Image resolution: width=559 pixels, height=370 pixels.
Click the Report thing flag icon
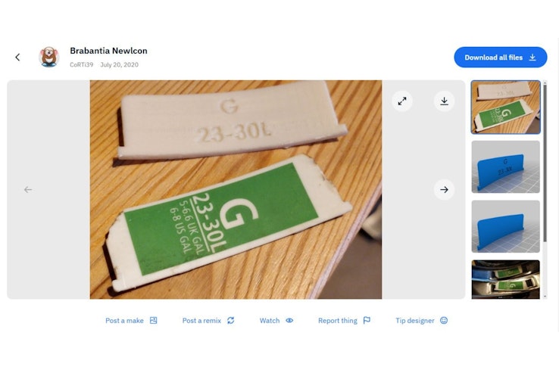click(x=367, y=321)
